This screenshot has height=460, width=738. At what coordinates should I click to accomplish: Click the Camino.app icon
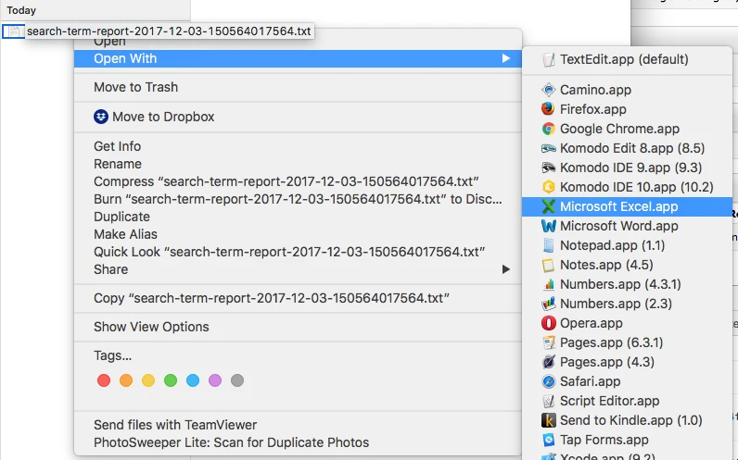(548, 90)
